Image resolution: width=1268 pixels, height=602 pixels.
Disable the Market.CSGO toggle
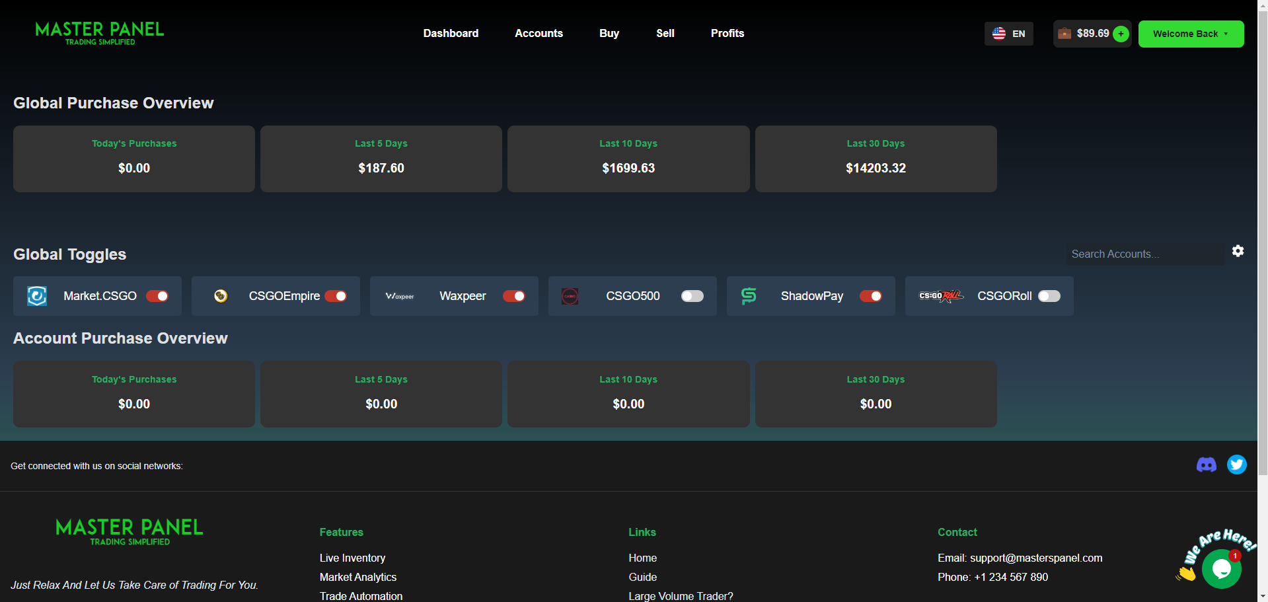pyautogui.click(x=157, y=296)
